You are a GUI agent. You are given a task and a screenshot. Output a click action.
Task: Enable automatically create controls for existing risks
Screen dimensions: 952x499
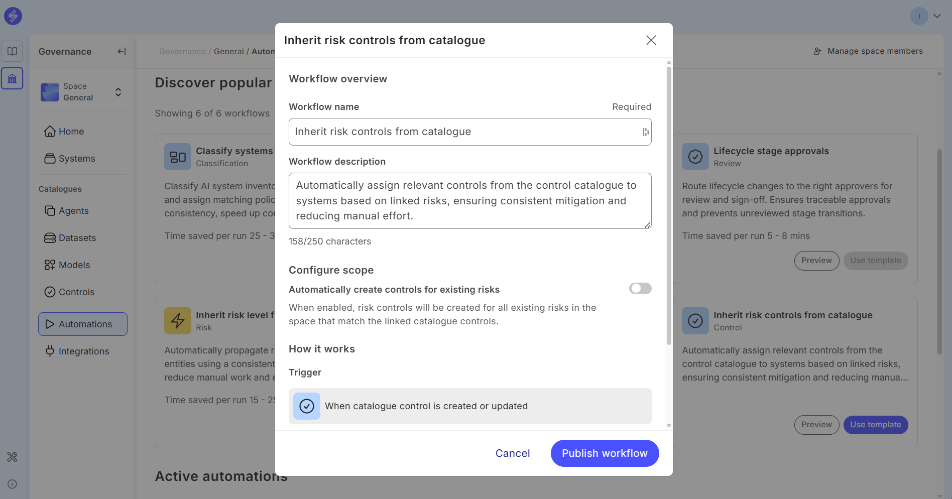[640, 289]
